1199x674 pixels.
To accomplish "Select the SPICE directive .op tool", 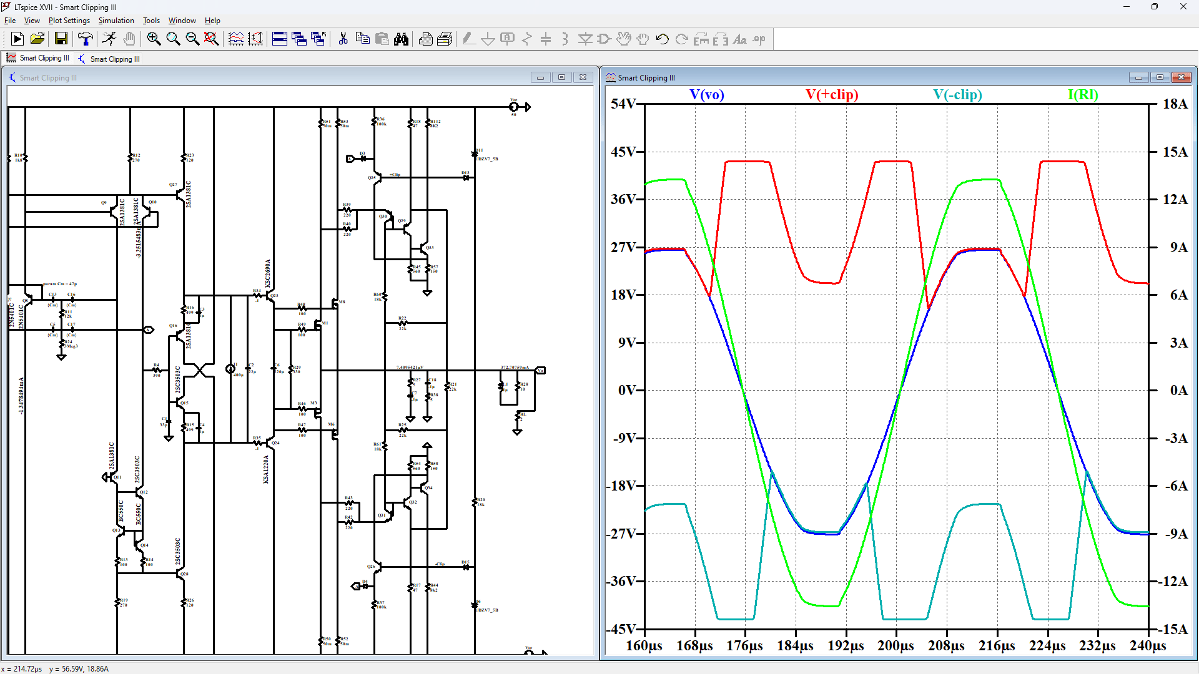I will pos(759,39).
